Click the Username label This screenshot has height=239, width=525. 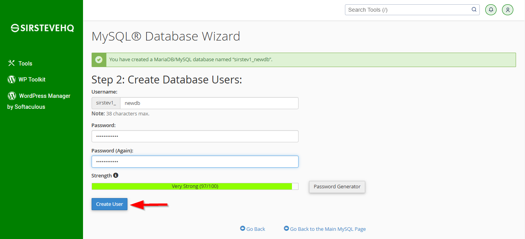tap(104, 92)
